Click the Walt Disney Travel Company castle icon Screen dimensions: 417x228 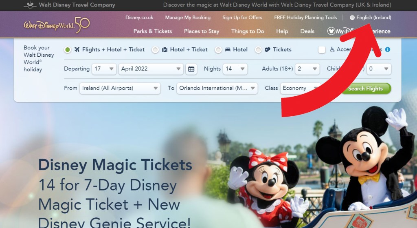pos(30,5)
